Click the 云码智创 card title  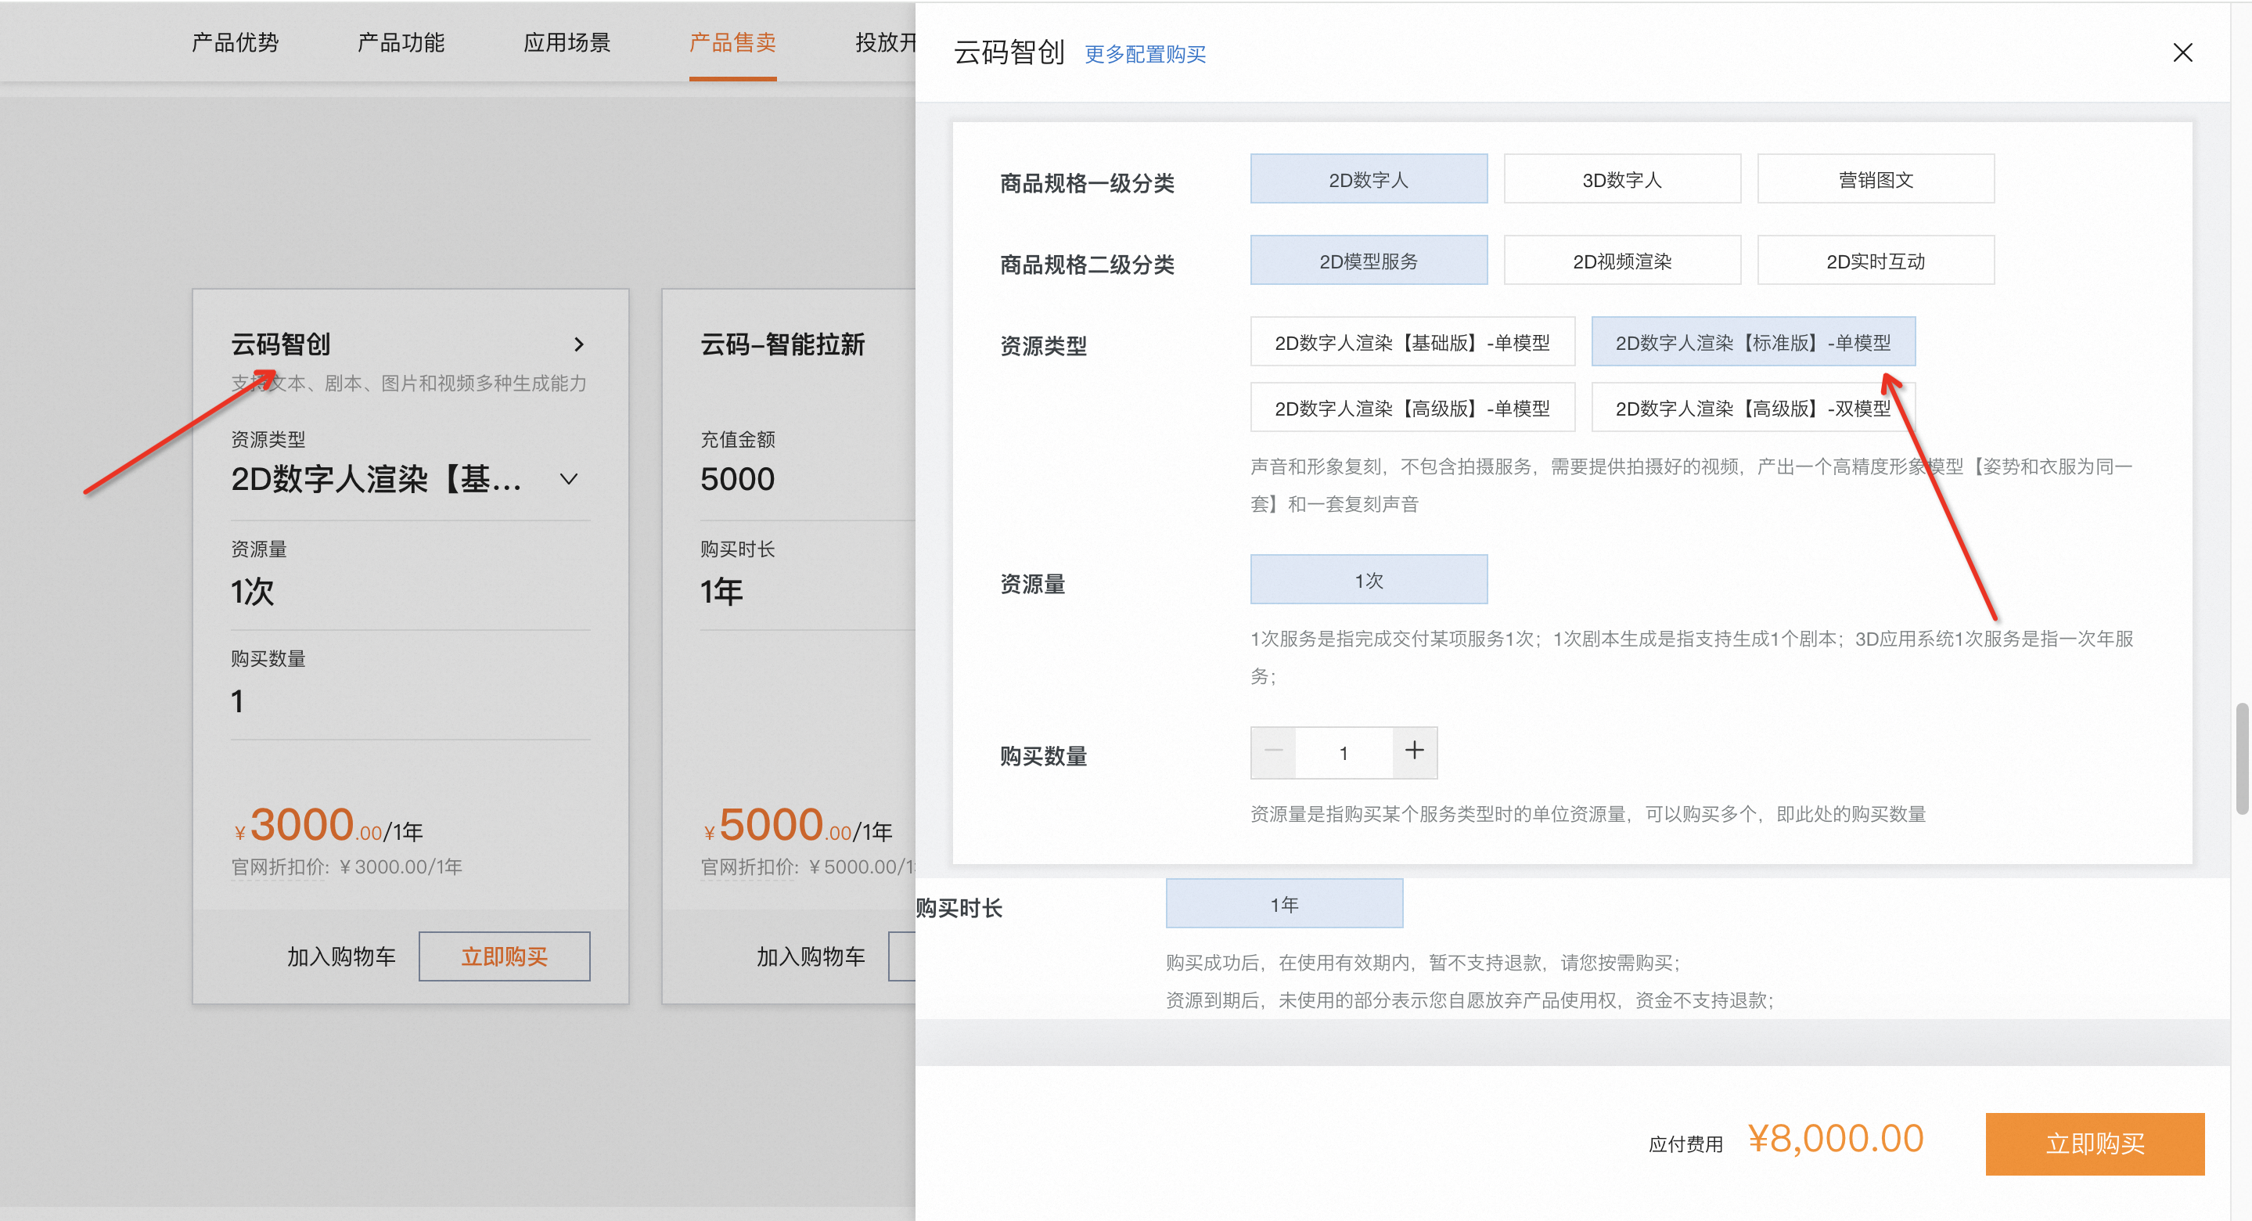[x=281, y=344]
